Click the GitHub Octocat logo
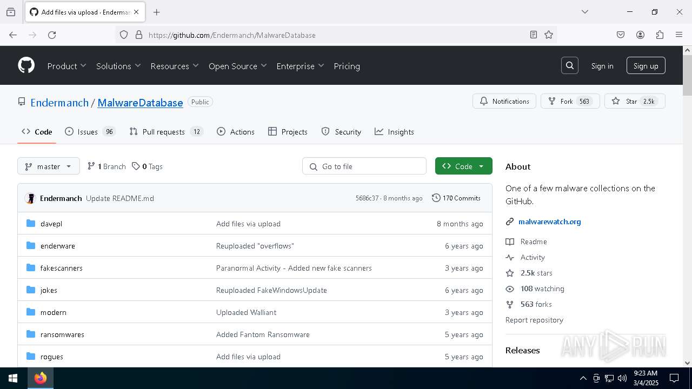 [x=26, y=65]
